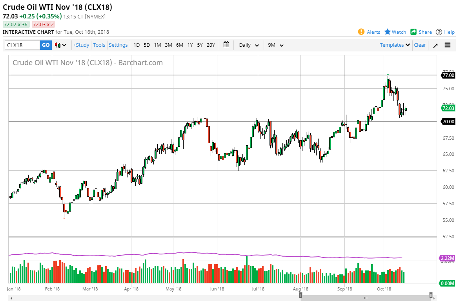This screenshot has height=305, width=459.
Task: Open the Tools menu
Action: click(x=99, y=45)
